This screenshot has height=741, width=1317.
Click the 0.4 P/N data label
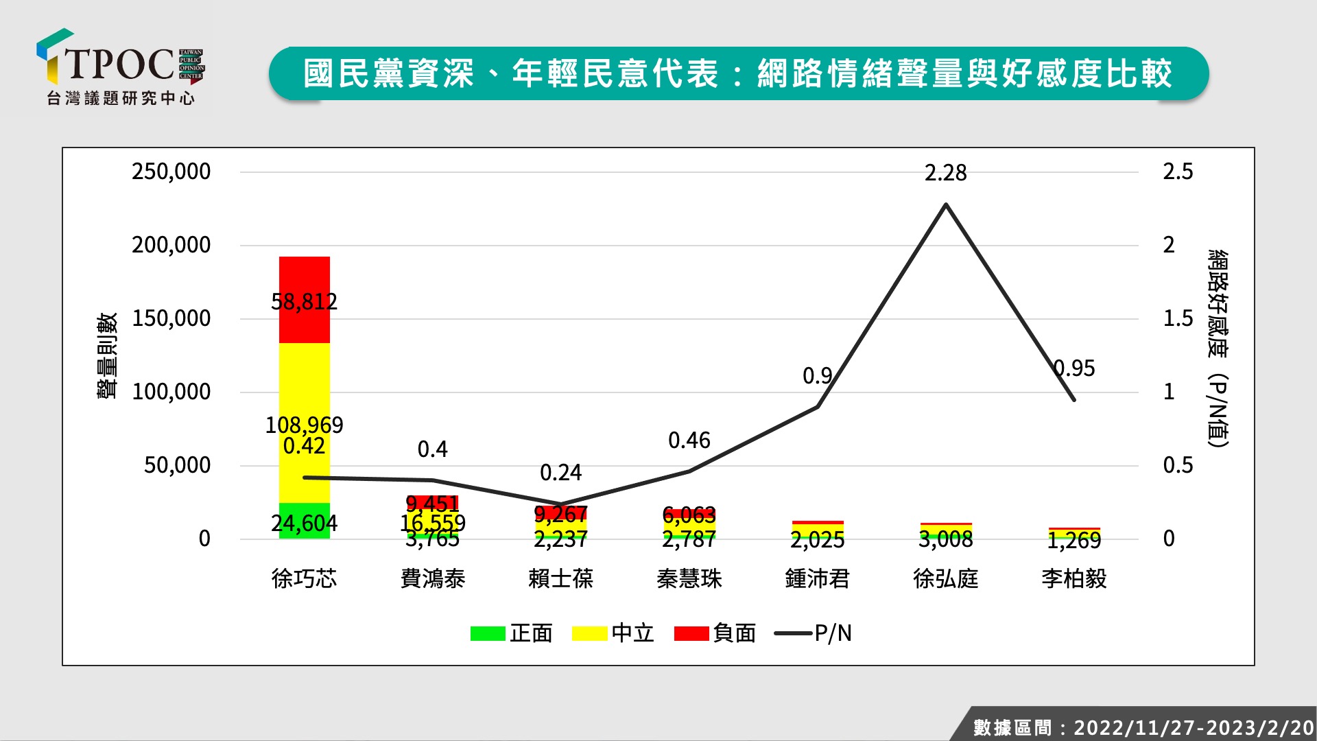point(433,449)
